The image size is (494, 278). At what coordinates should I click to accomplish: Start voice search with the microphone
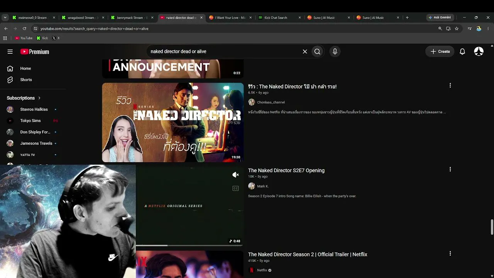(x=335, y=51)
